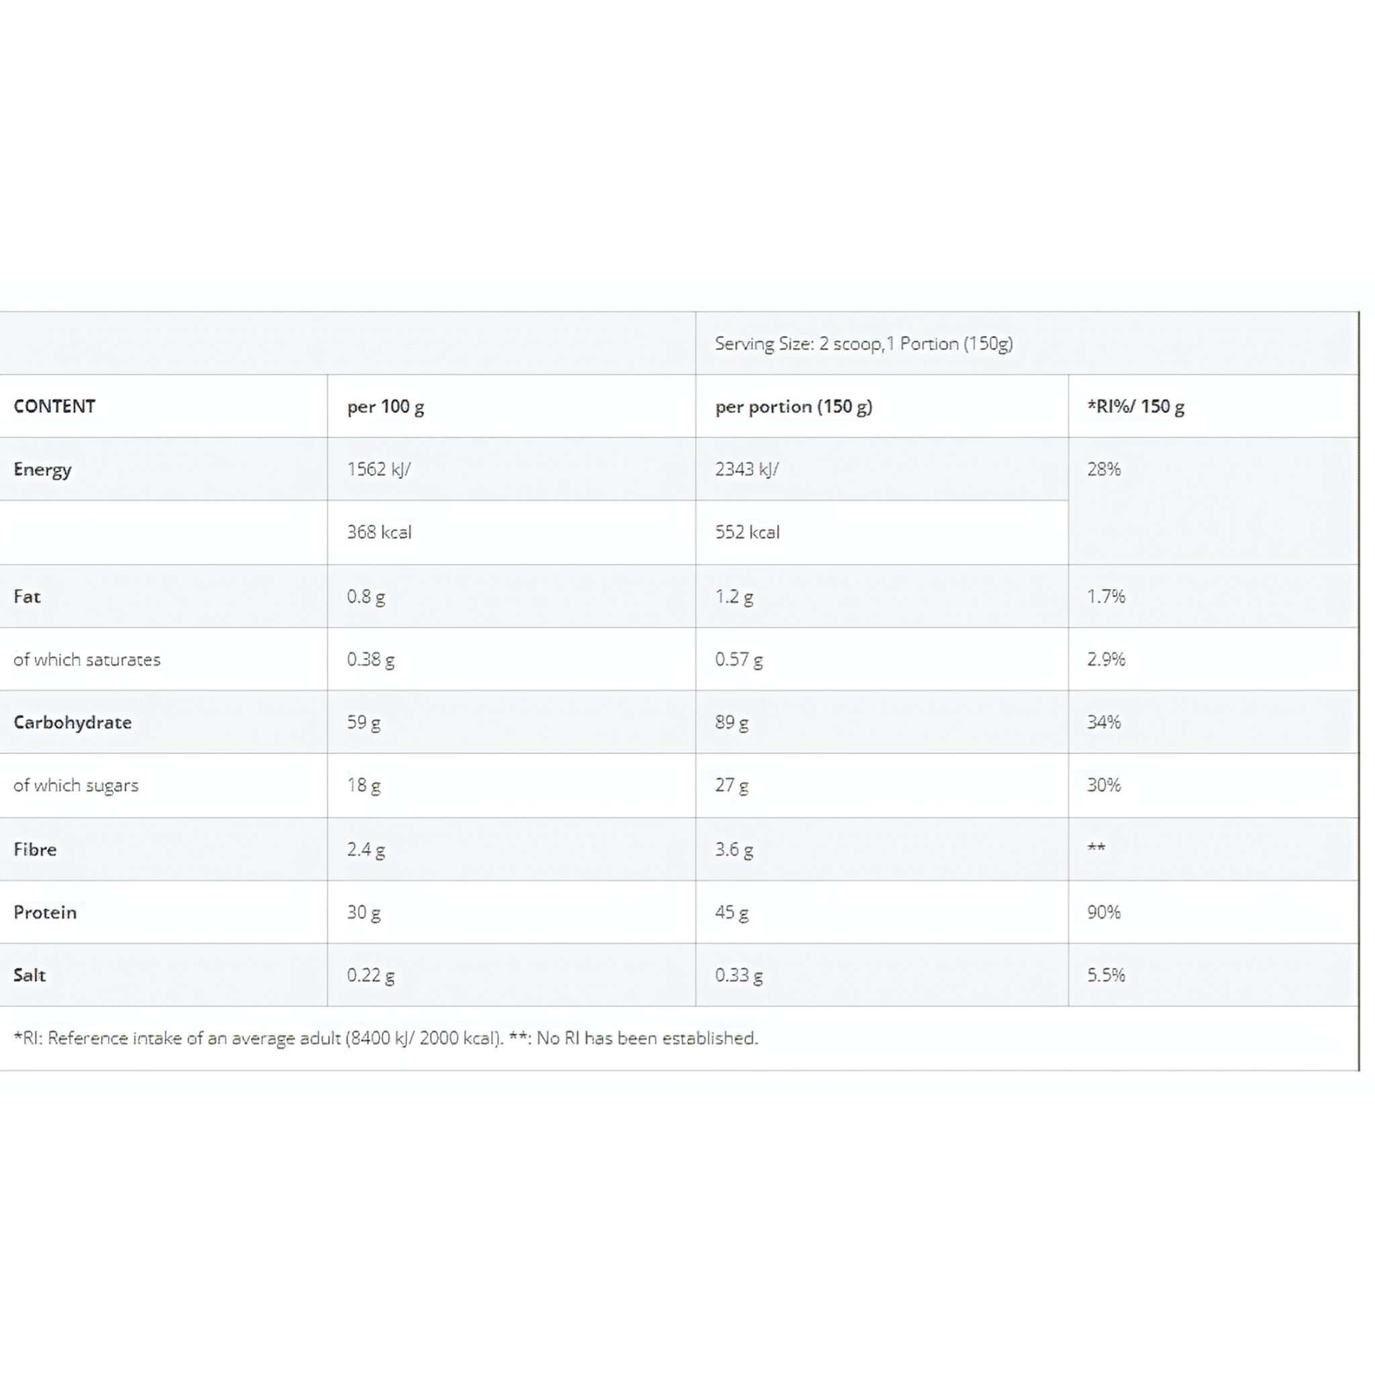Click the Protein row label
The width and height of the screenshot is (1375, 1375).
[x=45, y=912]
